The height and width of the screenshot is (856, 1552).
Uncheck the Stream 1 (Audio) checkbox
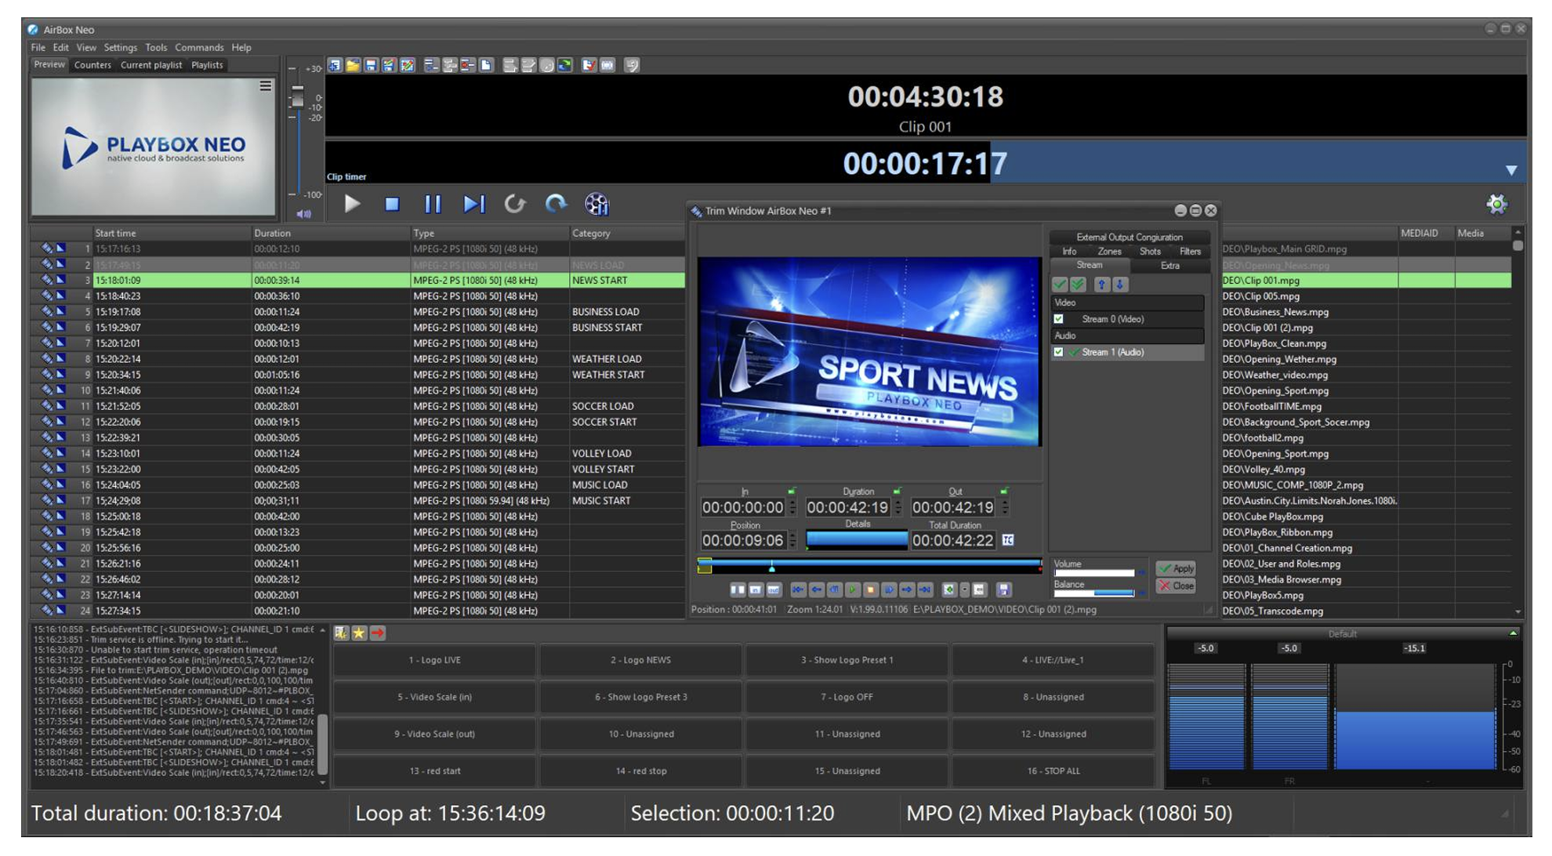tap(1058, 352)
